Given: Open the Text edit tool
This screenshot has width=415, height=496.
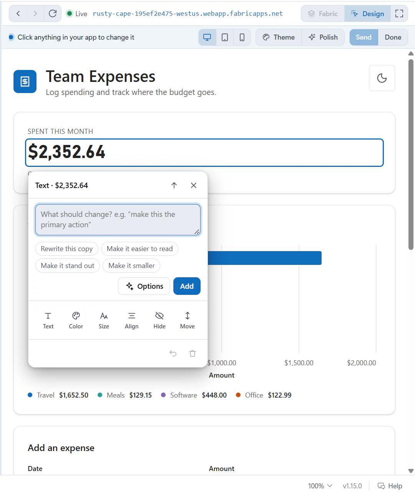Looking at the screenshot, I should pos(48,320).
